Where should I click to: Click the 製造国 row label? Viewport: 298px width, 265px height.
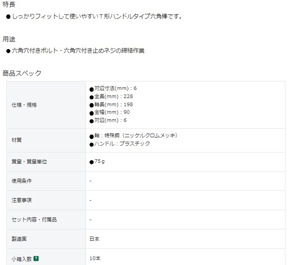pos(19,239)
